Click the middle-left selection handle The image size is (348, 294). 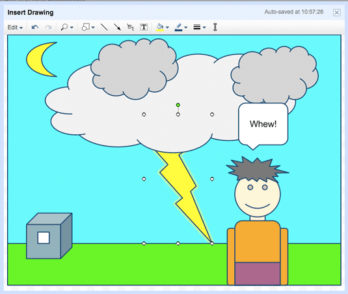pyautogui.click(x=144, y=179)
